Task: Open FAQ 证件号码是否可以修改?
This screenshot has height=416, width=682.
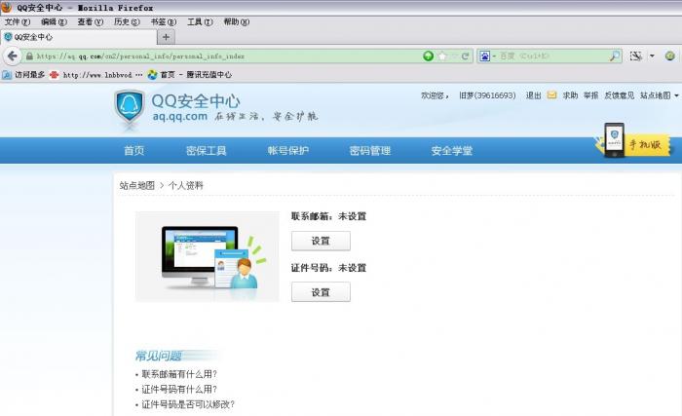Action: (188, 404)
